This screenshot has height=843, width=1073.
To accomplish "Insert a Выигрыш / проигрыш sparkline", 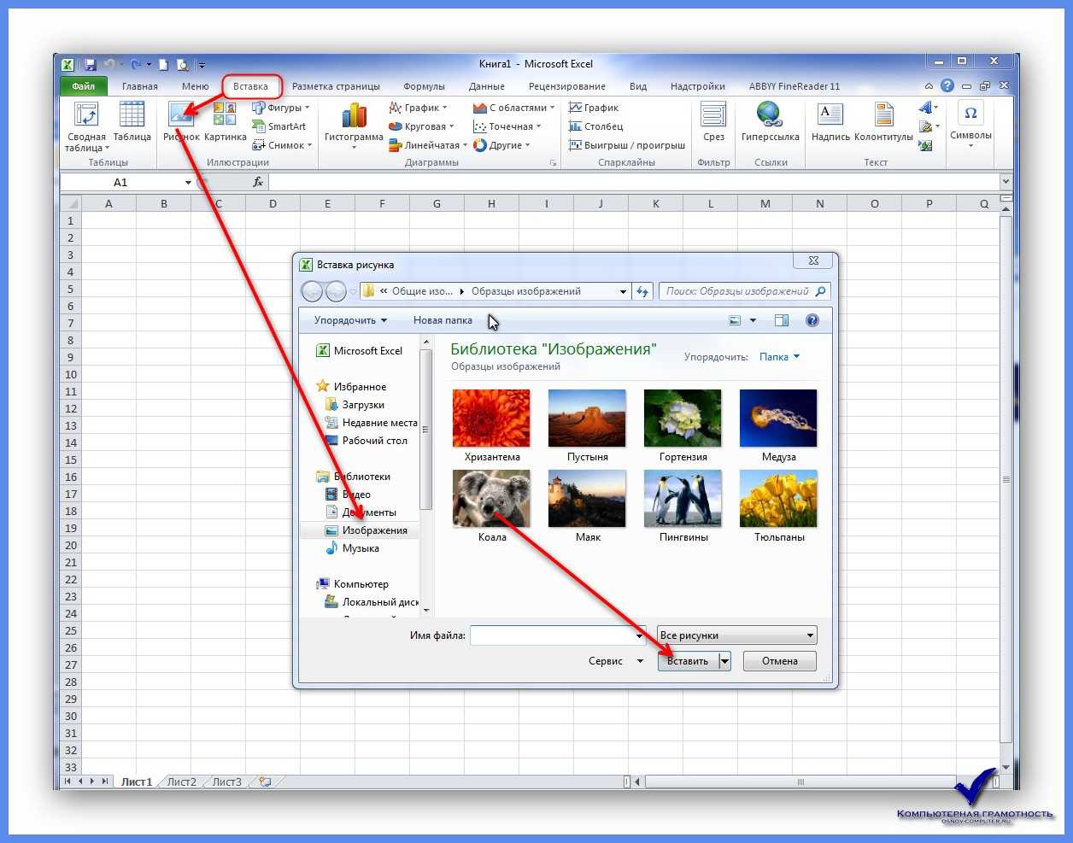I will pos(627,145).
